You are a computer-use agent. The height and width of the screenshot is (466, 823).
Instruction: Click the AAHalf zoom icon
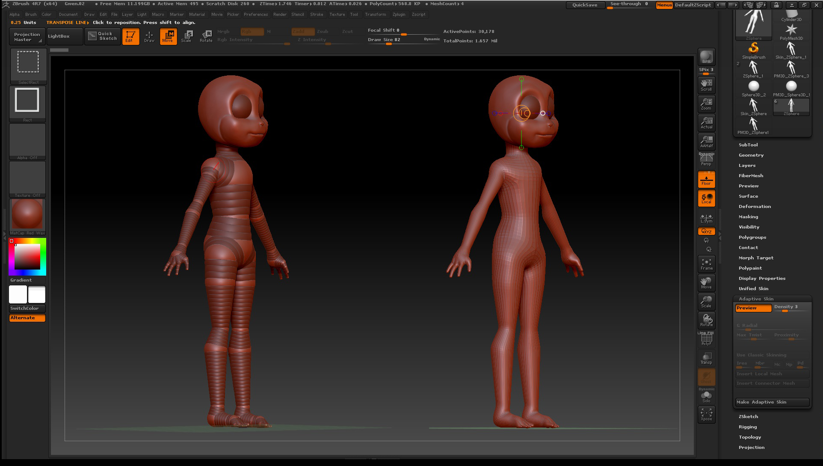pyautogui.click(x=706, y=142)
